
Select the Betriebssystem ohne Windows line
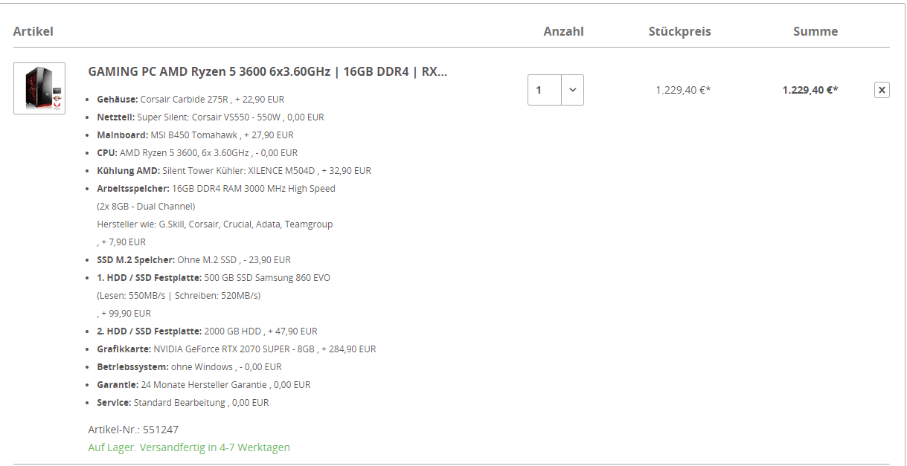pos(189,367)
